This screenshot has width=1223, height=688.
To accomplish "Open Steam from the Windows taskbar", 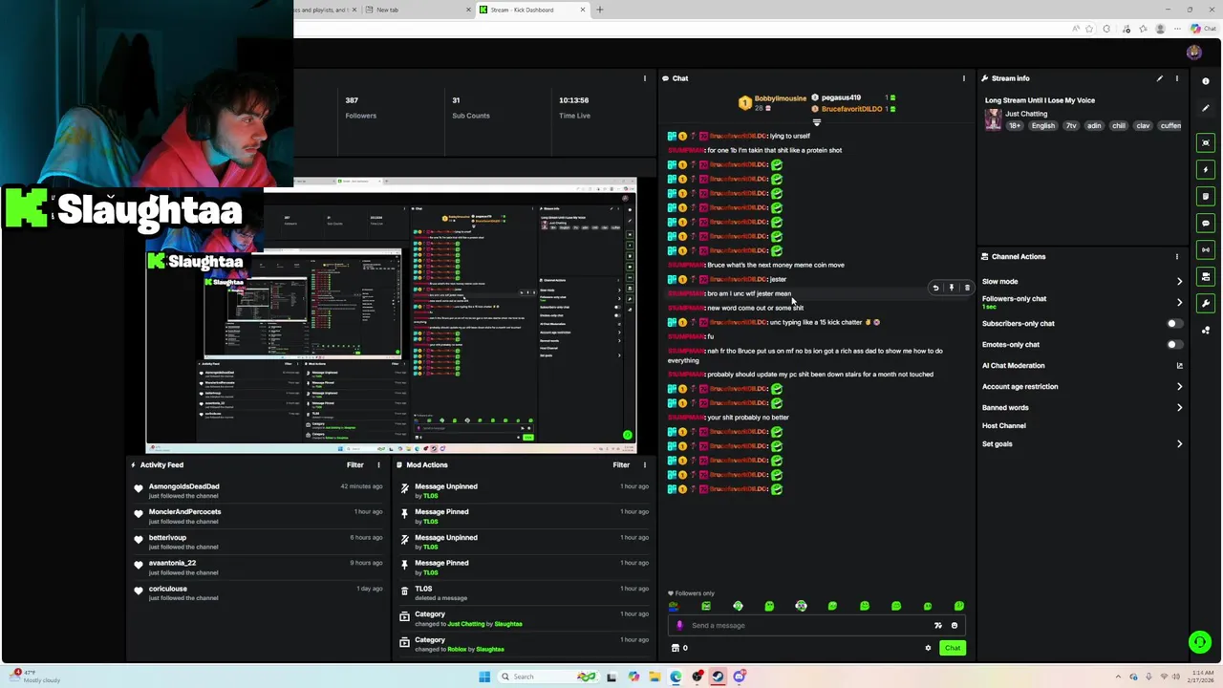I will (718, 677).
